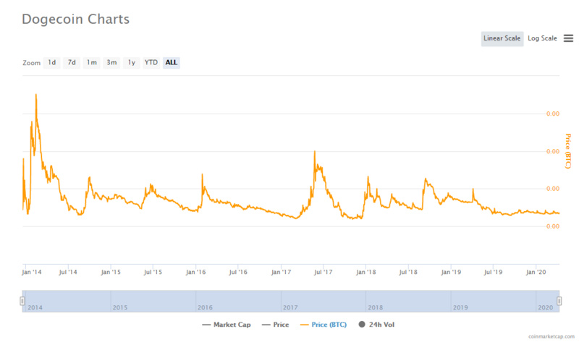Toggle the Market Cap legend series
The height and width of the screenshot is (342, 579).
pyautogui.click(x=227, y=325)
